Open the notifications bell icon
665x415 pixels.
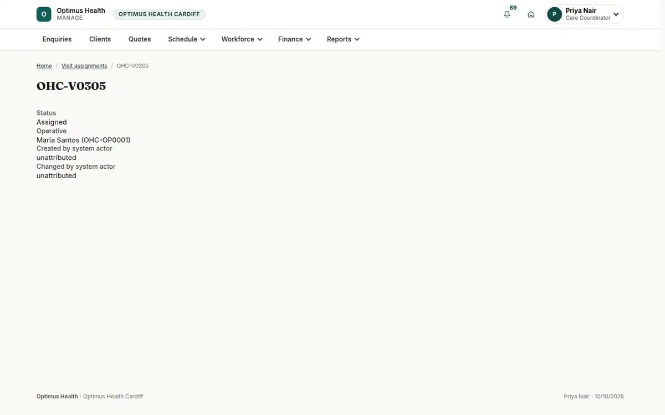point(507,14)
